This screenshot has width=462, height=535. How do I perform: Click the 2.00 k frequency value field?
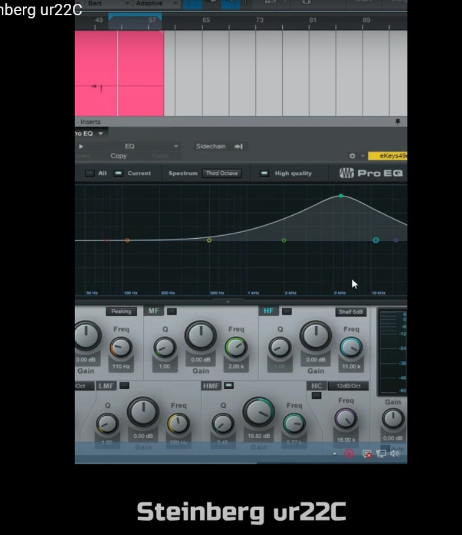[x=236, y=367]
